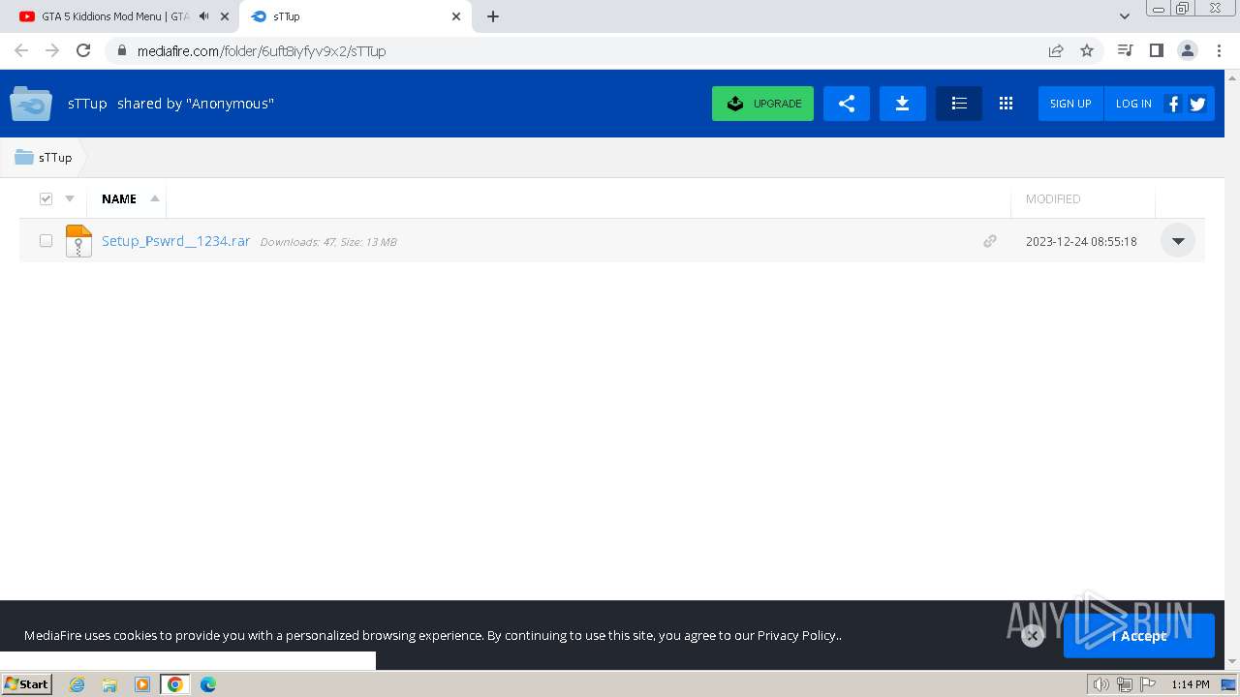Mute the YouTube tab audio
The width and height of the screenshot is (1240, 697).
203,16
